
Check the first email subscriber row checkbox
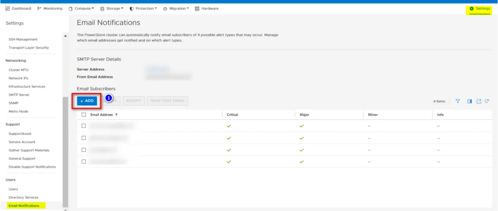point(84,126)
